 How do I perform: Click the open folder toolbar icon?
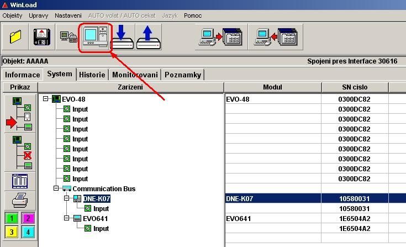pos(15,36)
